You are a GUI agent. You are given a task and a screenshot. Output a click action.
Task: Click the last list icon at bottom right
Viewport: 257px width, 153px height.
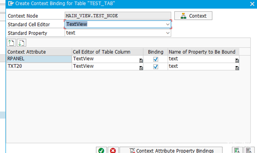(249, 150)
